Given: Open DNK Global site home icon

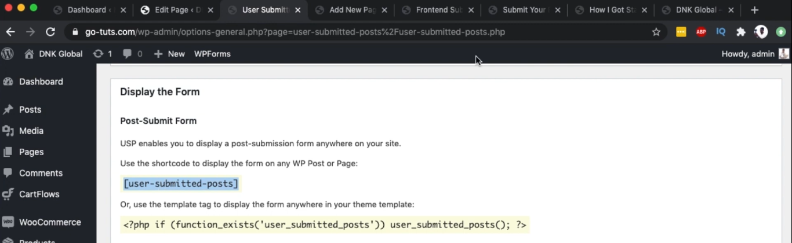Looking at the screenshot, I should 29,54.
